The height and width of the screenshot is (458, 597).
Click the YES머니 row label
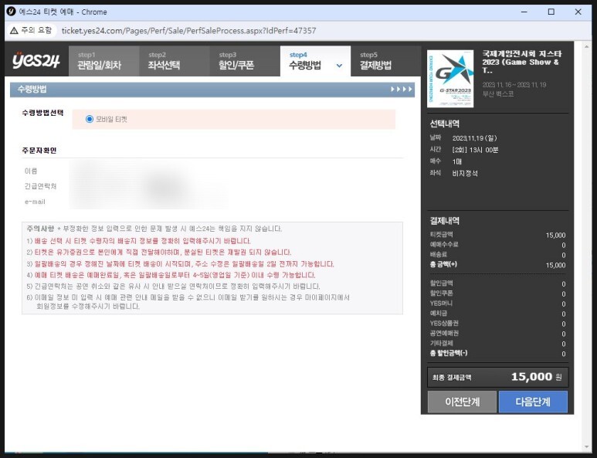[441, 304]
